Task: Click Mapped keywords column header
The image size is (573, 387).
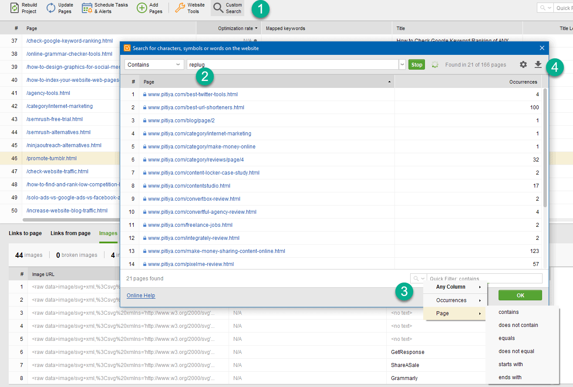Action: tap(327, 28)
